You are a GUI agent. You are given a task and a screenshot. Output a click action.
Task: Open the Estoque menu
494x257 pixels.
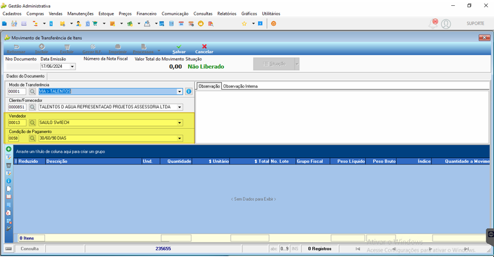click(x=106, y=13)
